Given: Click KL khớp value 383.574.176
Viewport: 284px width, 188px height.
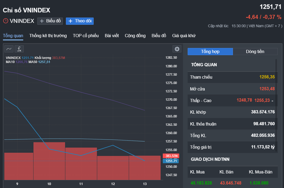Looking at the screenshot, I should click(x=263, y=112).
